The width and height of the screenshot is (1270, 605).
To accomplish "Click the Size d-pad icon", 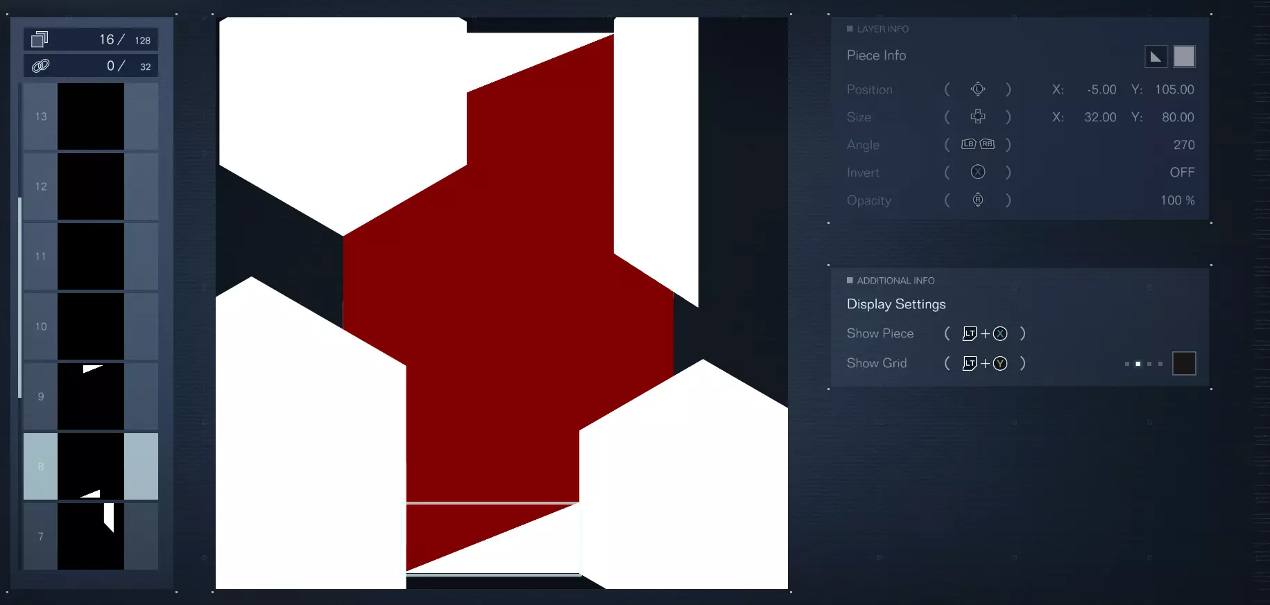I will tap(978, 116).
